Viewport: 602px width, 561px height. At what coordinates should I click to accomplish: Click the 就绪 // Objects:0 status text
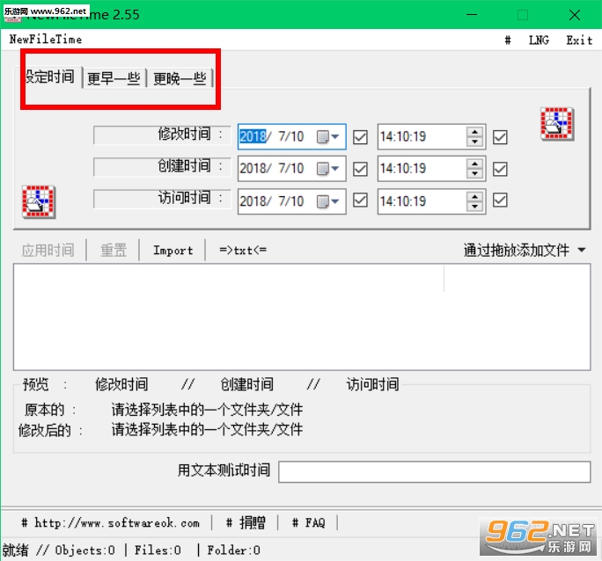click(x=59, y=550)
